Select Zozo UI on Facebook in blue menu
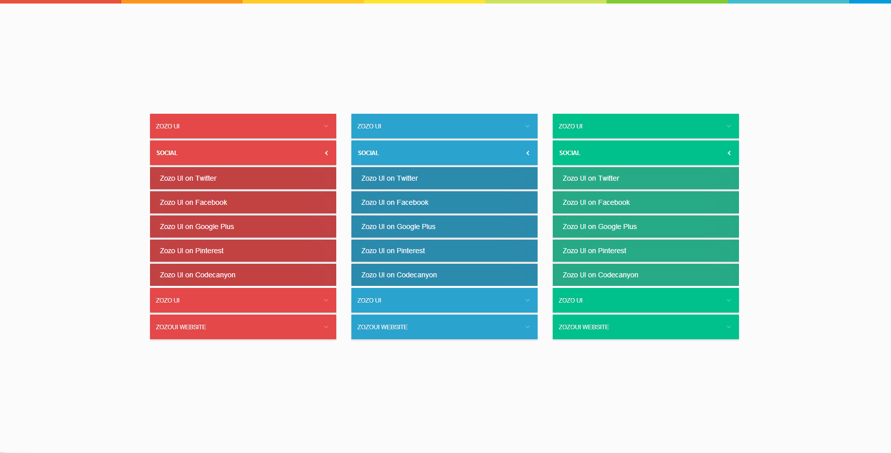The width and height of the screenshot is (891, 453). click(x=444, y=202)
